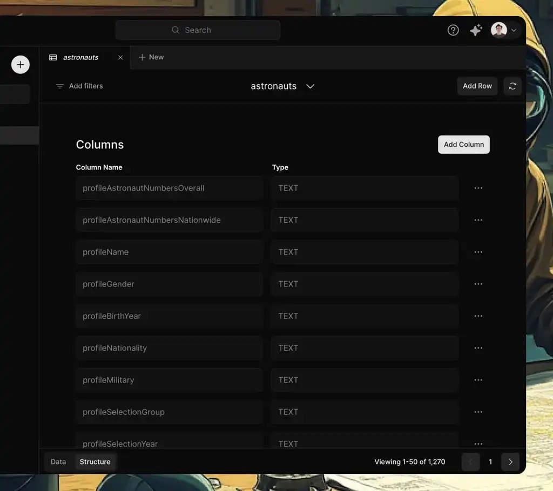Open the AI sparkle assistant icon
Screen dimensions: 553x491
476,30
